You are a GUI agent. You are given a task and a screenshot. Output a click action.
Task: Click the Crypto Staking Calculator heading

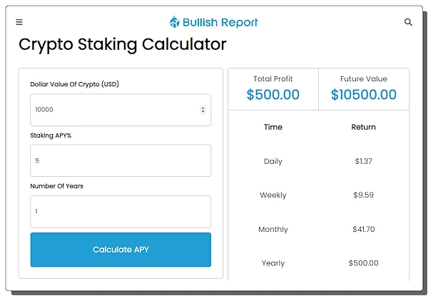pos(122,45)
